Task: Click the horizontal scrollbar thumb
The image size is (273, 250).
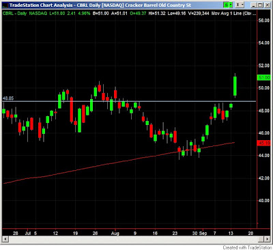Action: pyautogui.click(x=261, y=239)
